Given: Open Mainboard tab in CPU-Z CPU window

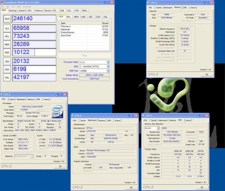Looking at the screenshot, I should coord(21,99).
